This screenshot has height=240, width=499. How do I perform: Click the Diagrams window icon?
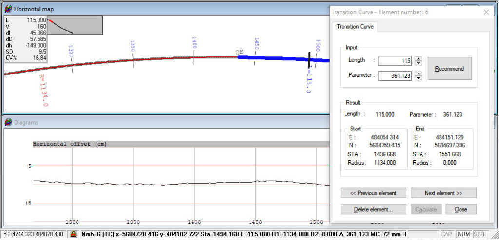(x=9, y=122)
